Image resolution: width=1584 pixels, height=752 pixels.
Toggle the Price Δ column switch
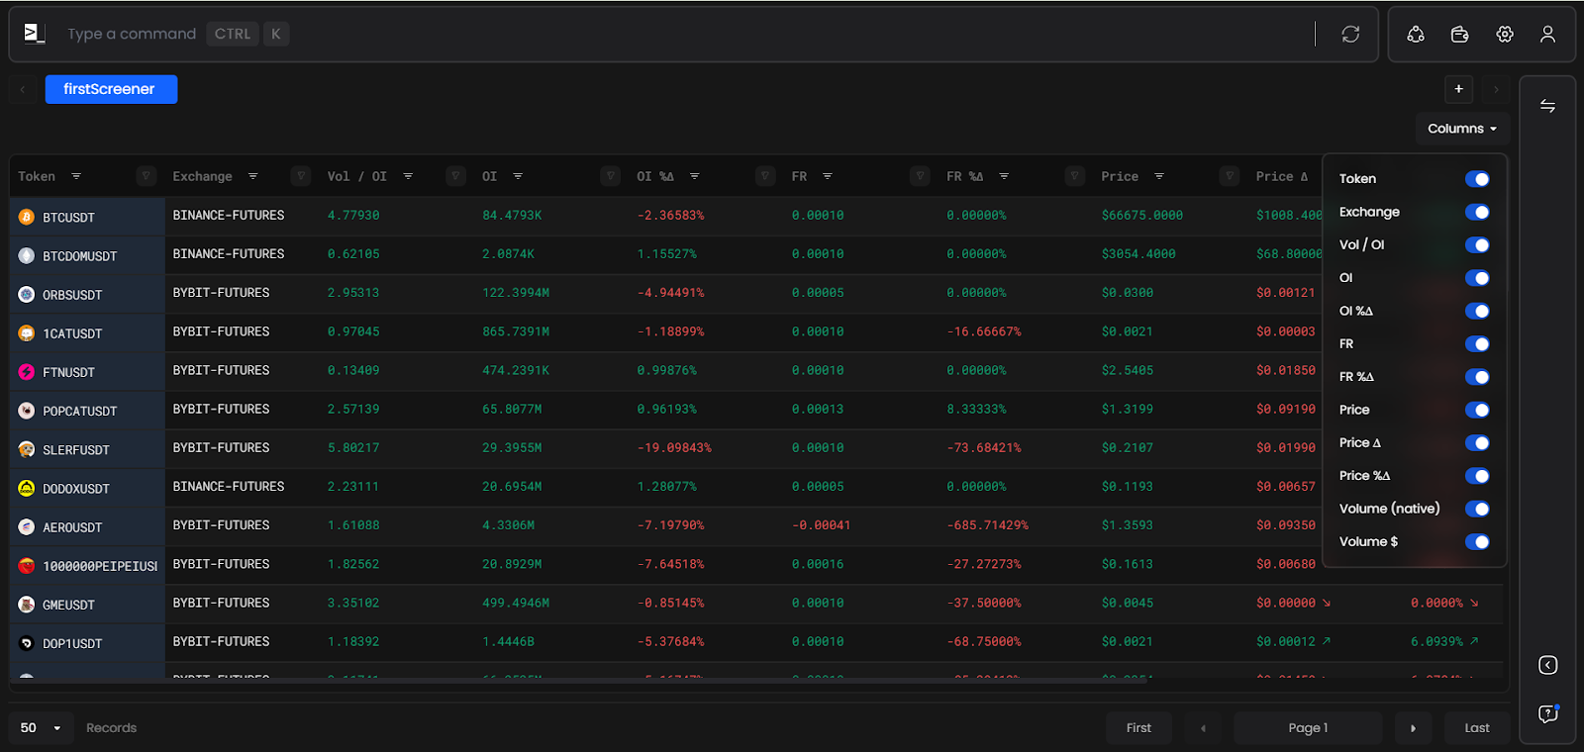[x=1477, y=443]
